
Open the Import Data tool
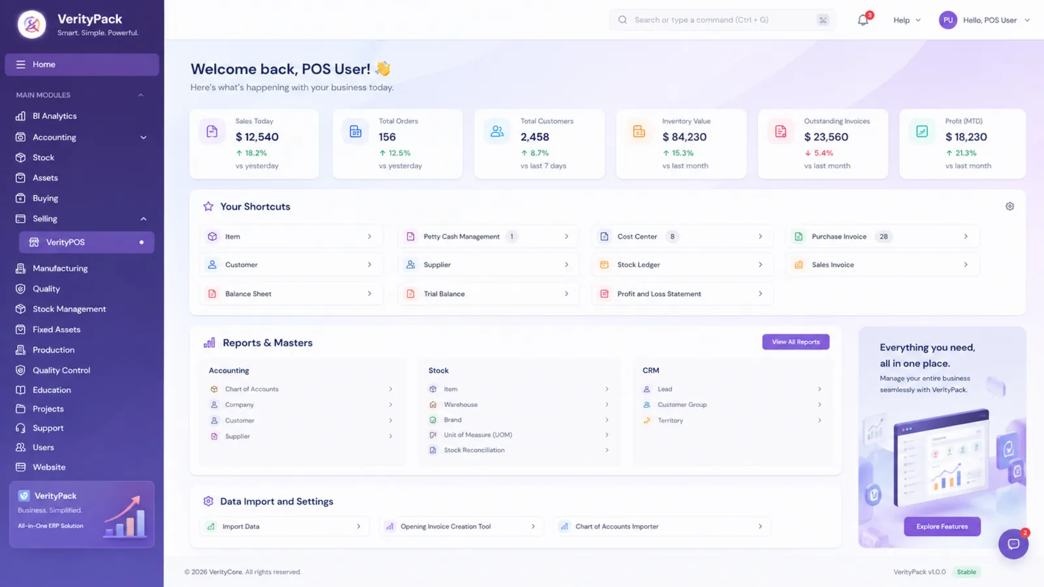[284, 526]
